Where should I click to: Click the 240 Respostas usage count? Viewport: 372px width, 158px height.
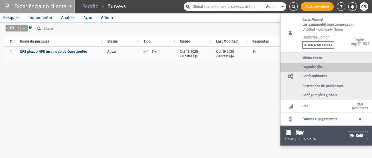coord(360,106)
